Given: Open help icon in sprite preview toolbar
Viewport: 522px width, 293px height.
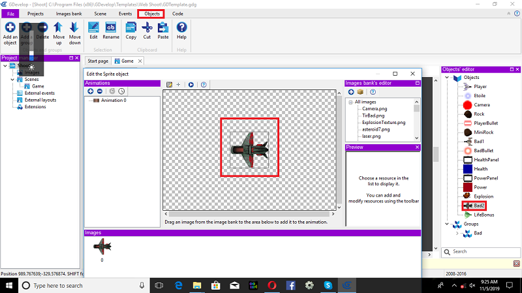Looking at the screenshot, I should 204,85.
